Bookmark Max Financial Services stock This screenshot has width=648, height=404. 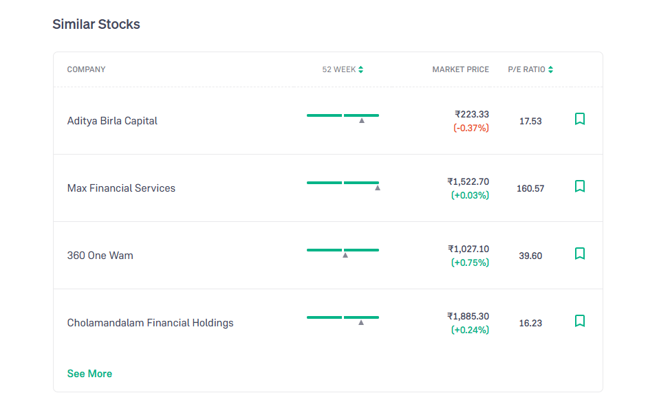click(x=580, y=186)
